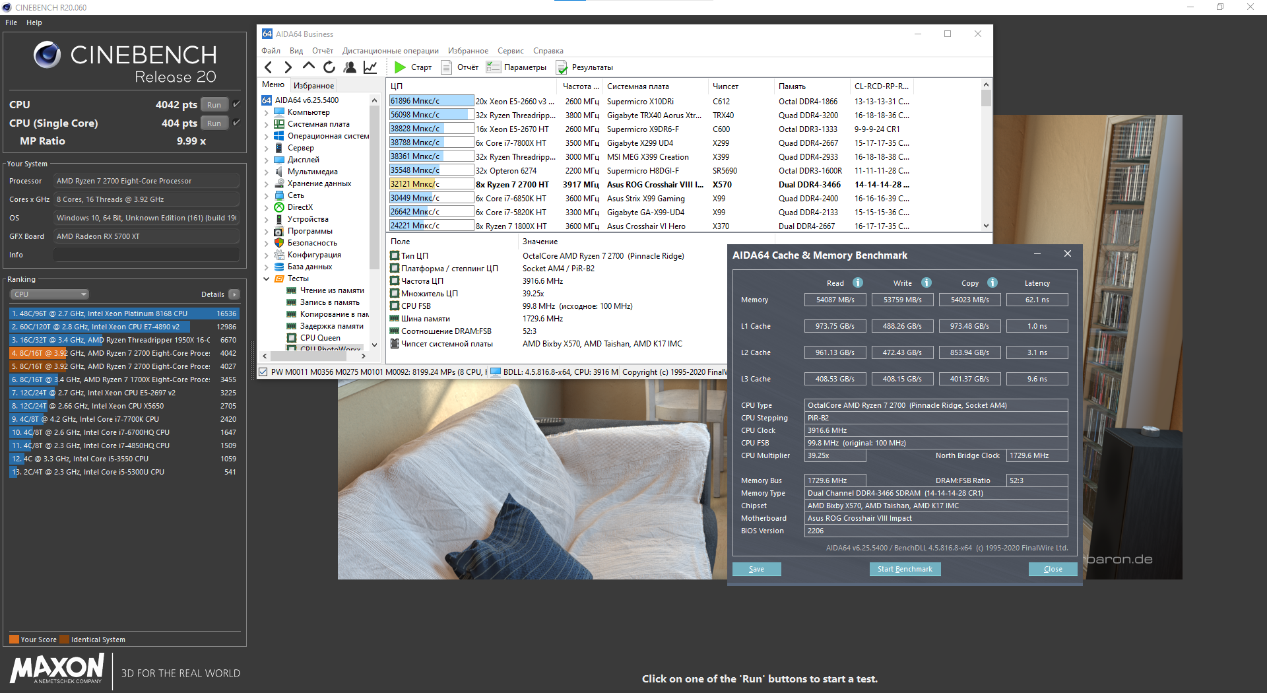Viewport: 1267px width, 693px height.
Task: Run the CPU Single Core test
Action: [x=214, y=123]
